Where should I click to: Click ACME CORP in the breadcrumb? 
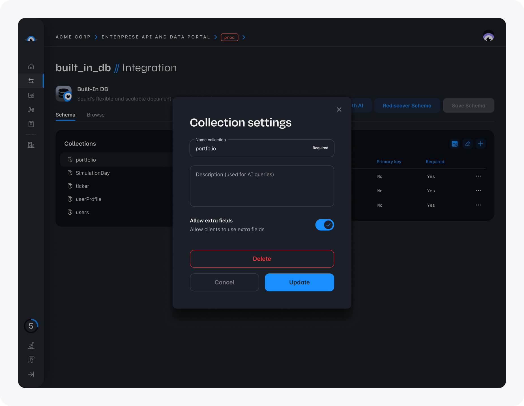point(73,37)
